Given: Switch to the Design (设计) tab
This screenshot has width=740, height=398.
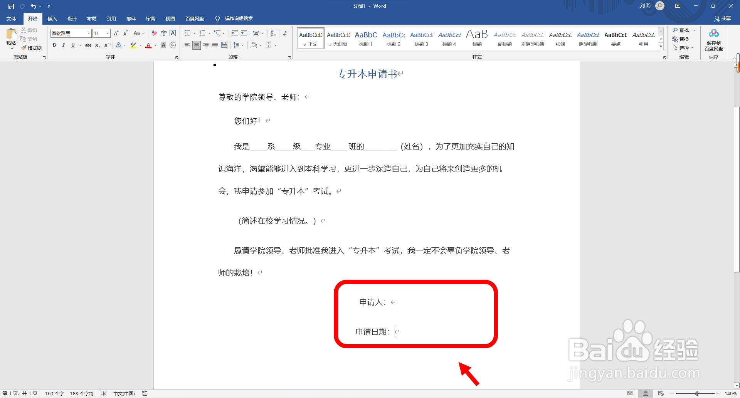Looking at the screenshot, I should pyautogui.click(x=72, y=18).
